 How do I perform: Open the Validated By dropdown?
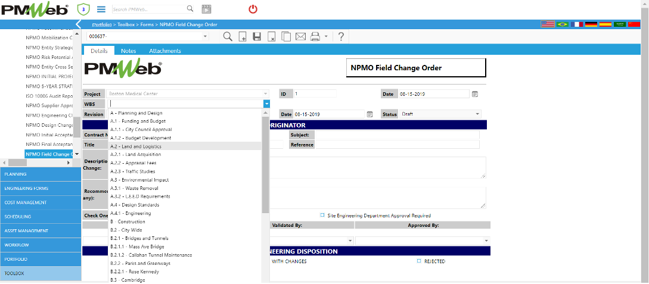tap(350, 241)
